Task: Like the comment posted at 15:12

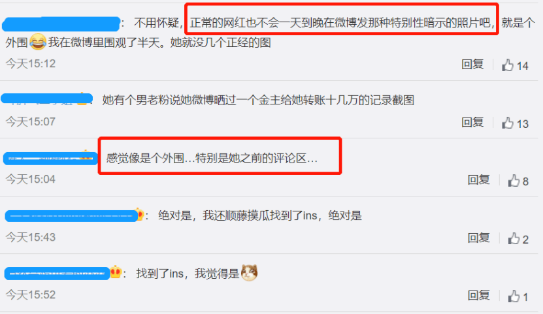Action: tap(508, 65)
